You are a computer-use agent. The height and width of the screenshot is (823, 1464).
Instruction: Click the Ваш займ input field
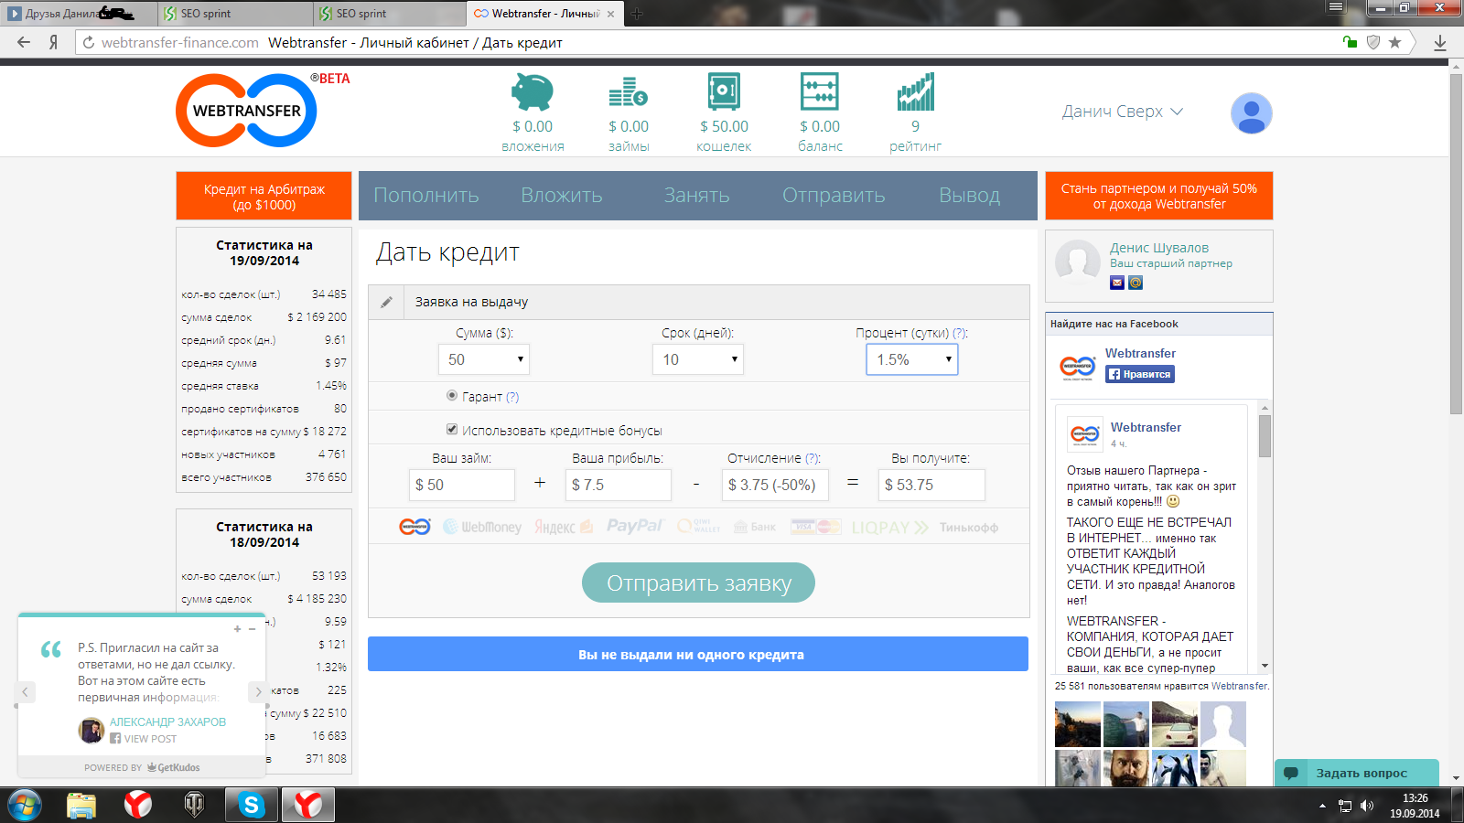pos(462,485)
